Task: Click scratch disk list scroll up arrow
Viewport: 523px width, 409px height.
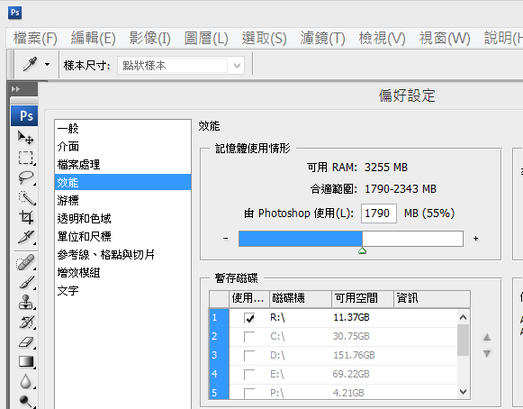Action: 463,317
